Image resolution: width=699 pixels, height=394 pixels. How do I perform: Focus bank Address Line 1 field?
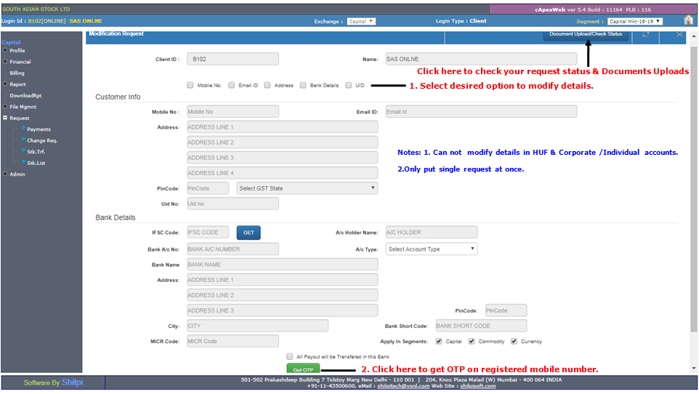(282, 280)
